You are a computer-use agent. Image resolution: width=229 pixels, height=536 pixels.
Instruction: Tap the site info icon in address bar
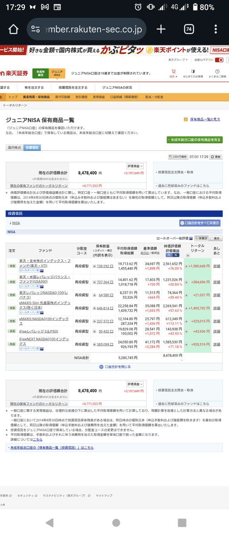36,29
